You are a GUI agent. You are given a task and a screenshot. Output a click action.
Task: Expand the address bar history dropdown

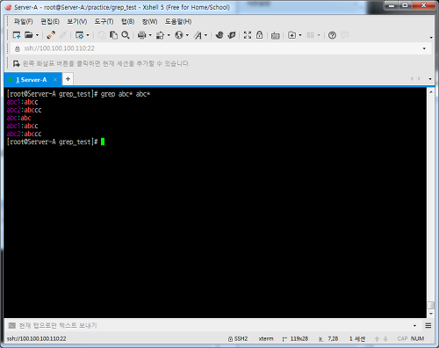424,48
